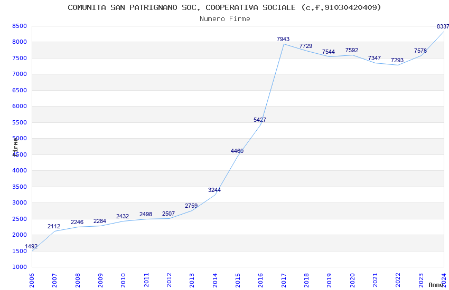Screen dimensions: 449x290
Task: Select peak data label 7943
Action: click(283, 39)
